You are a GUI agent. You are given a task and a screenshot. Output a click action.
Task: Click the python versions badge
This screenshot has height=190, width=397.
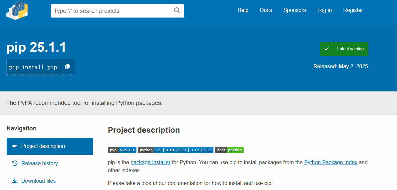tap(175, 150)
